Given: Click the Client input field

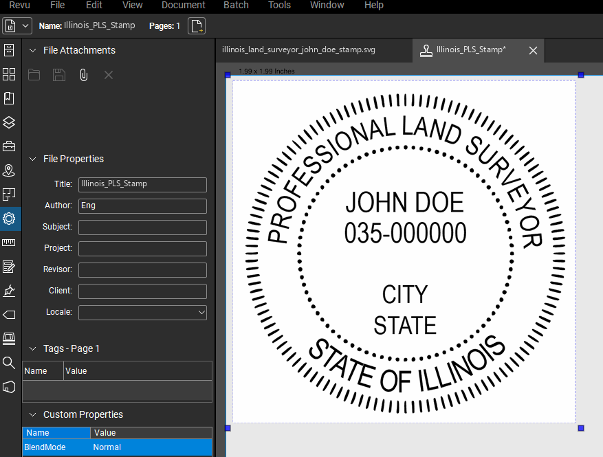Looking at the screenshot, I should tap(142, 291).
